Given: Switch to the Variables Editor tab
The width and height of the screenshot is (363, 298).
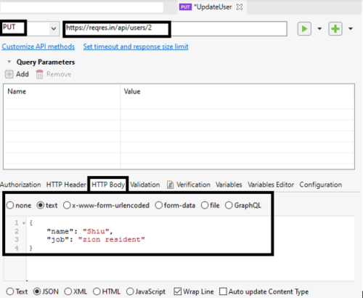Looking at the screenshot, I should tap(271, 185).
